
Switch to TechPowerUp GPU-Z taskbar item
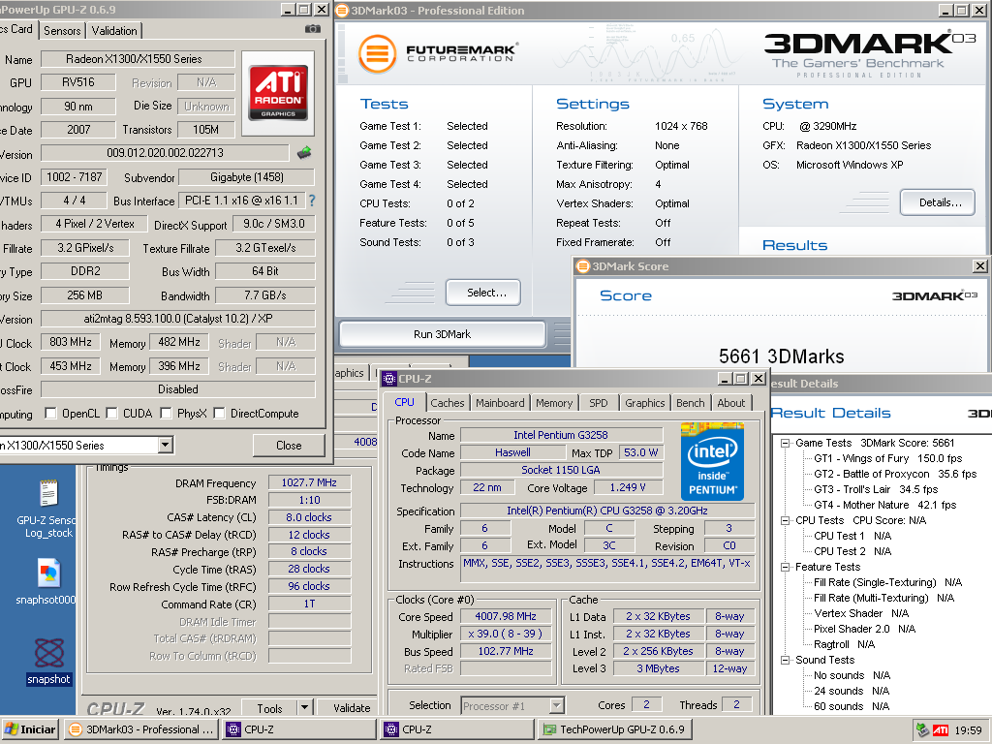pos(613,729)
